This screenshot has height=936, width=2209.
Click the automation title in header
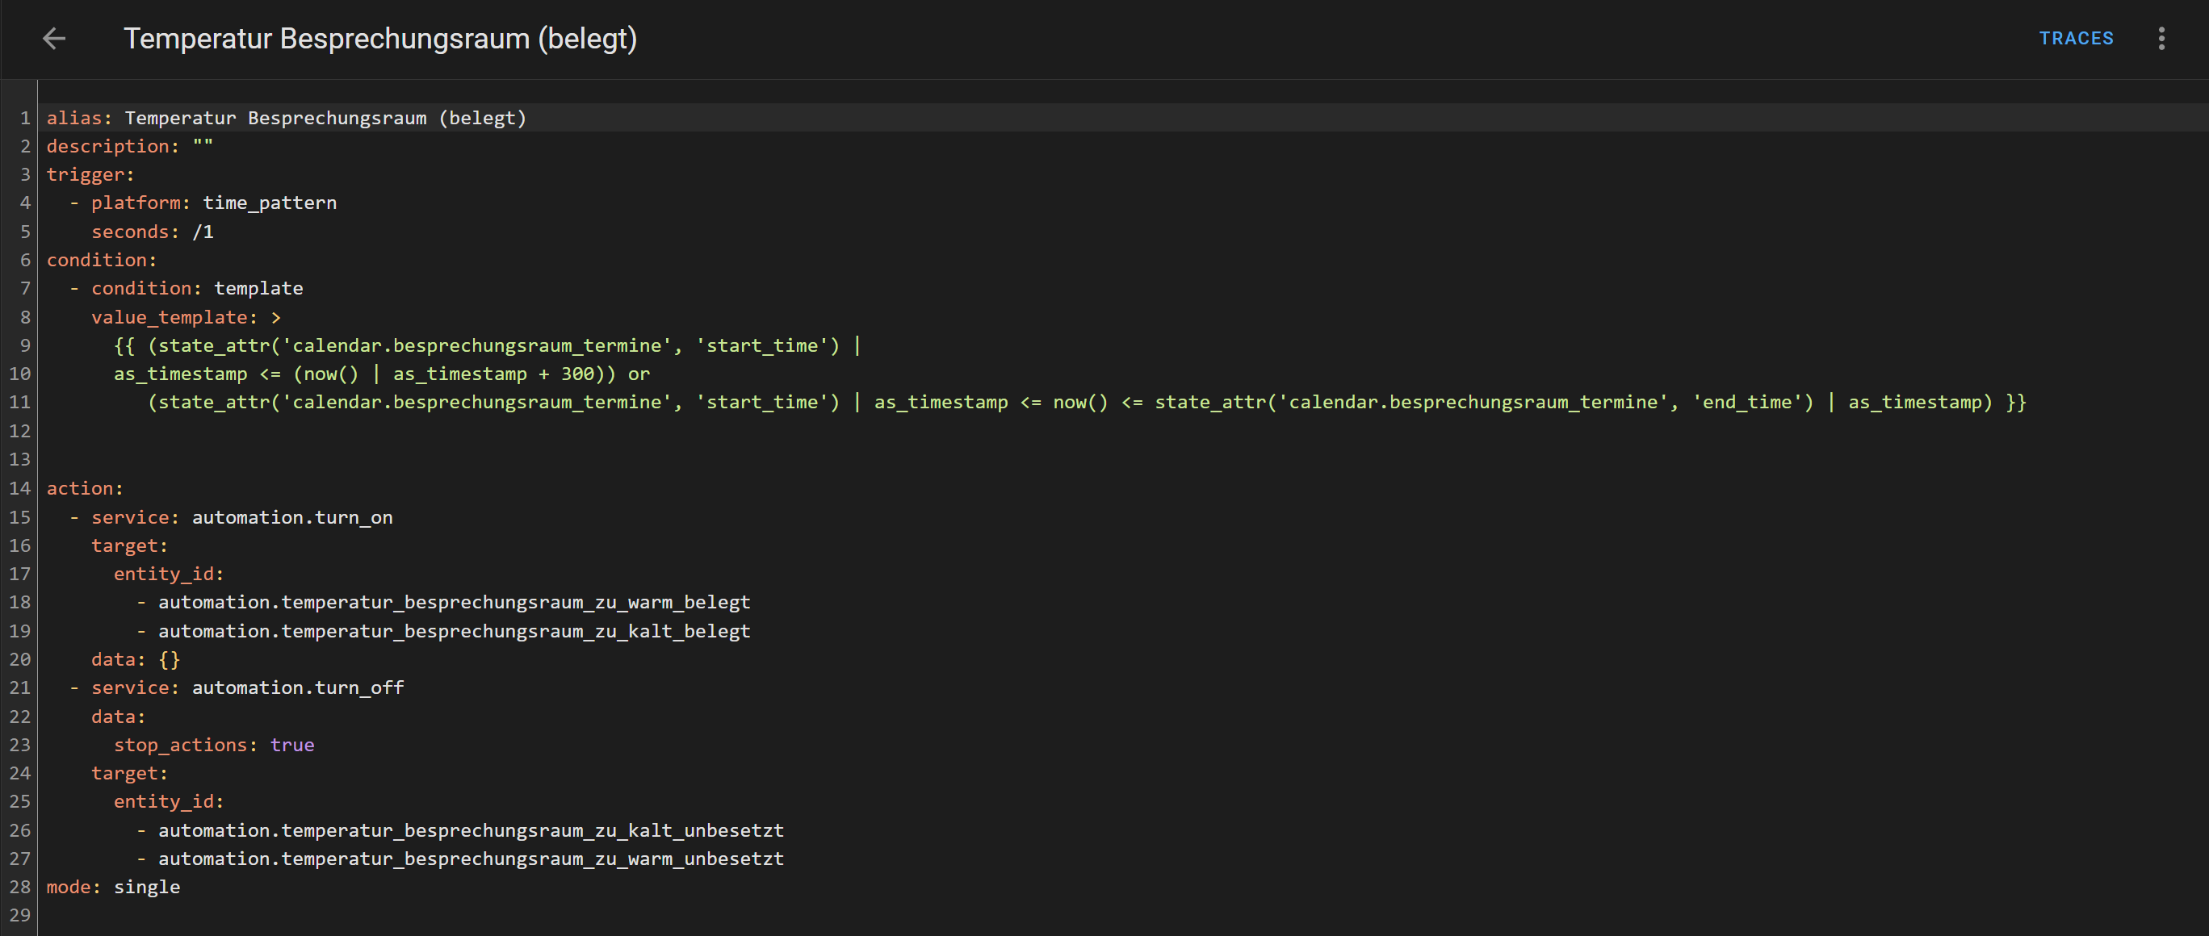(x=380, y=39)
